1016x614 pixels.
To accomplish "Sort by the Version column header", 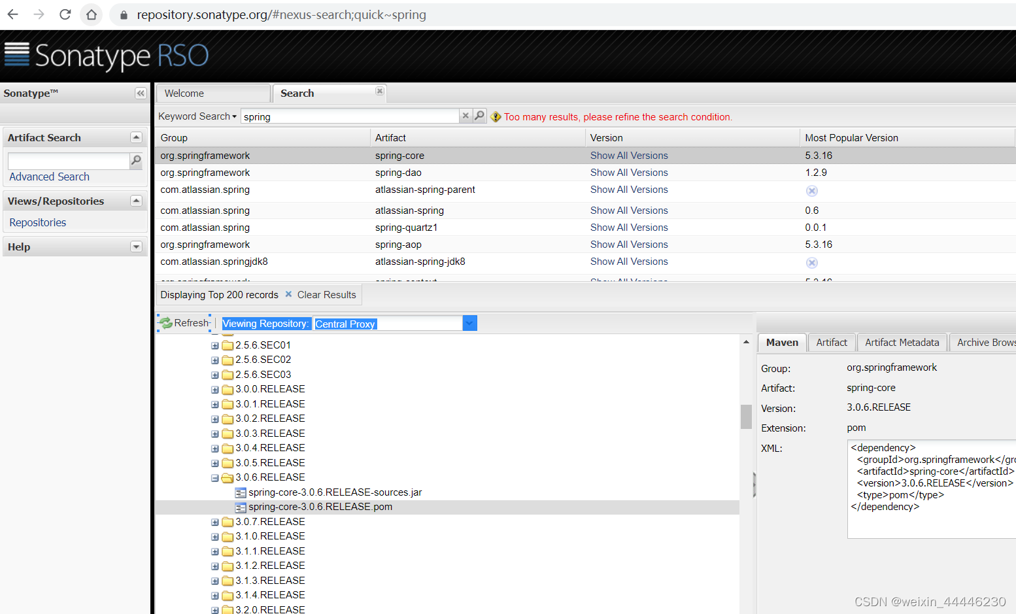I will 692,138.
